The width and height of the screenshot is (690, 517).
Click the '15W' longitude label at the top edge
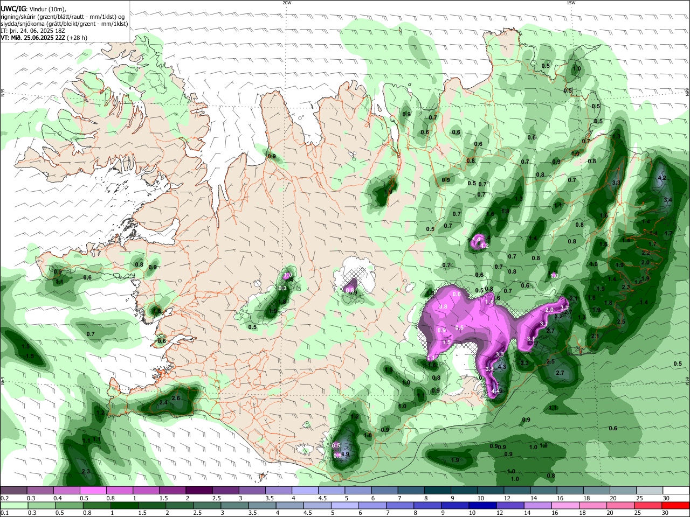coord(571,3)
